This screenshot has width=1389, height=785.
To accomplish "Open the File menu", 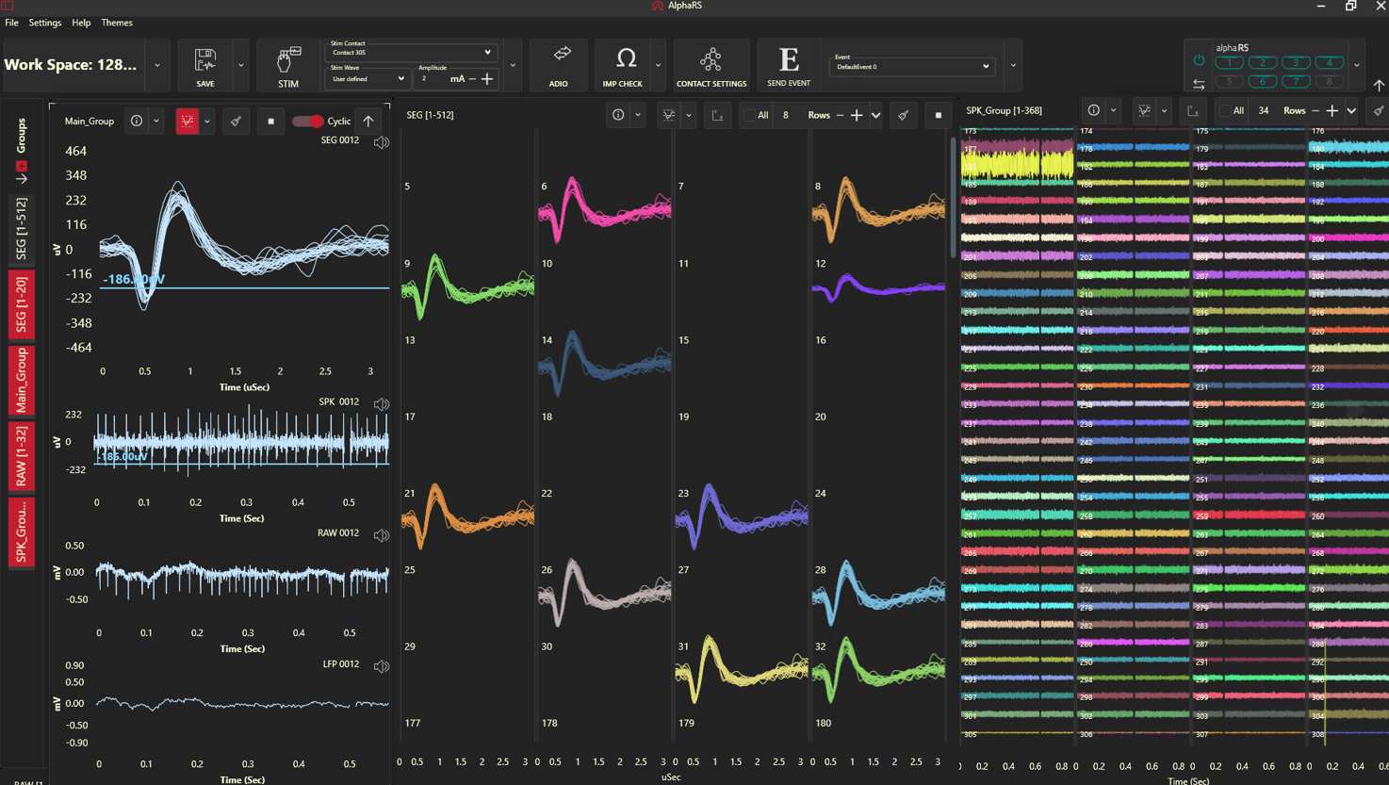I will (x=11, y=23).
